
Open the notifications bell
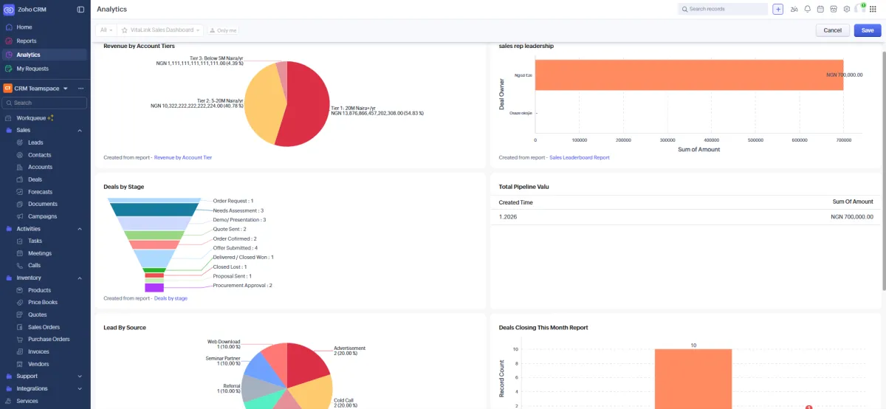(808, 9)
